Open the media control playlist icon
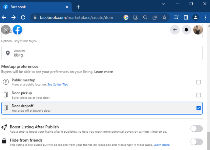 [176, 17]
